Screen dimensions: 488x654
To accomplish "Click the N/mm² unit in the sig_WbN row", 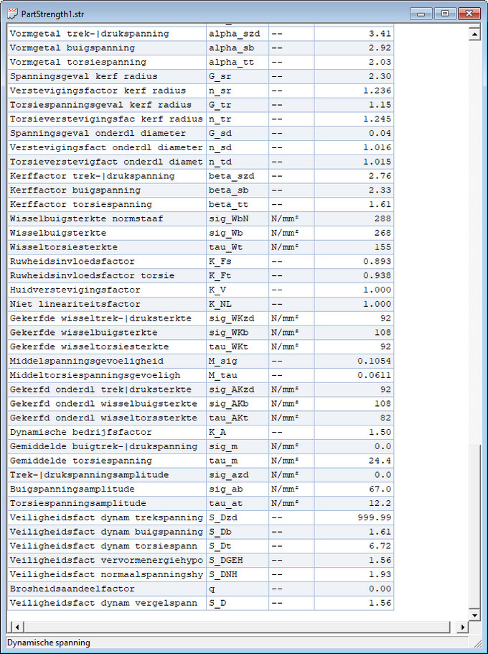I will (285, 218).
